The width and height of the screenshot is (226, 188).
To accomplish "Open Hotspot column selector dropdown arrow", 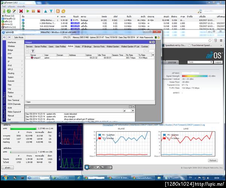I will tap(153, 55).
